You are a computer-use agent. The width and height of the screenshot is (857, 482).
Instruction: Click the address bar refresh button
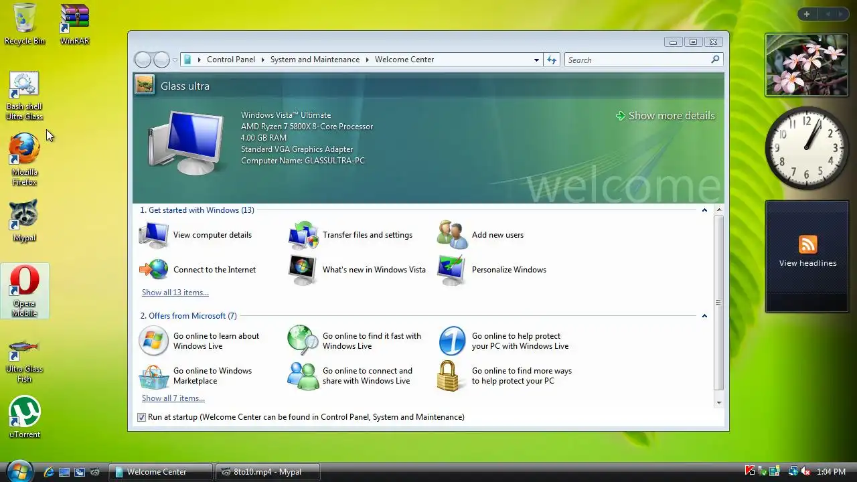point(552,60)
